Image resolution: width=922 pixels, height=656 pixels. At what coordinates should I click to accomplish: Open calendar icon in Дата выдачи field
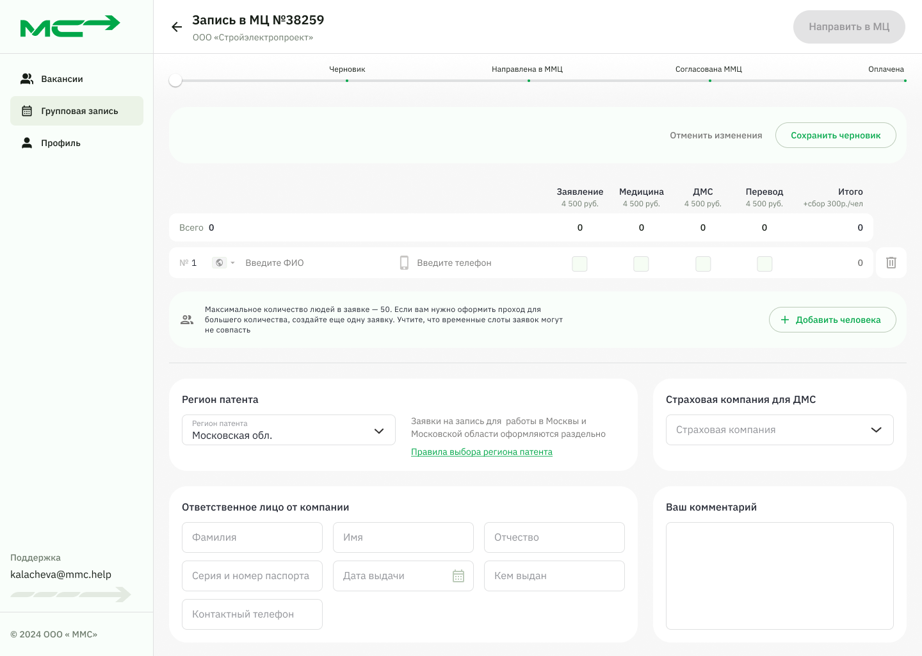point(458,576)
